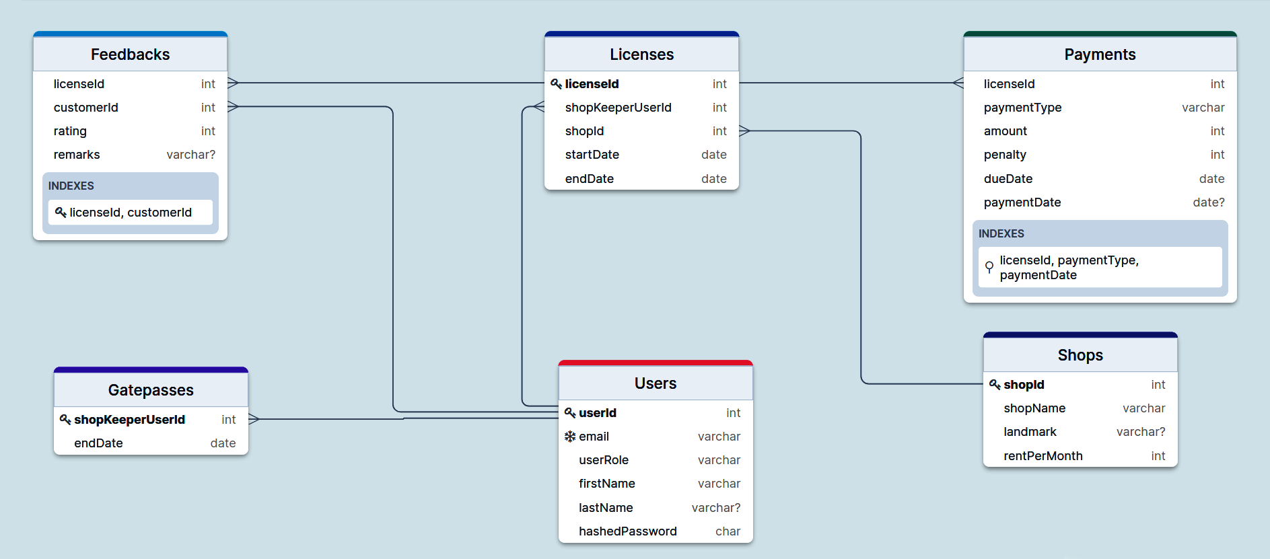Click the snowflake unique icon beside email
This screenshot has height=559, width=1270.
point(570,437)
